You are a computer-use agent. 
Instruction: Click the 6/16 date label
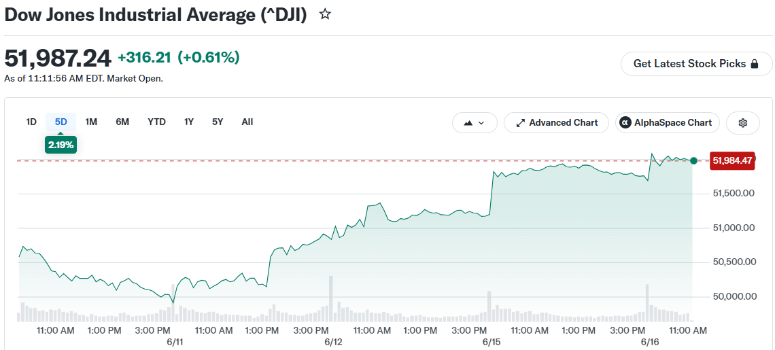(650, 342)
